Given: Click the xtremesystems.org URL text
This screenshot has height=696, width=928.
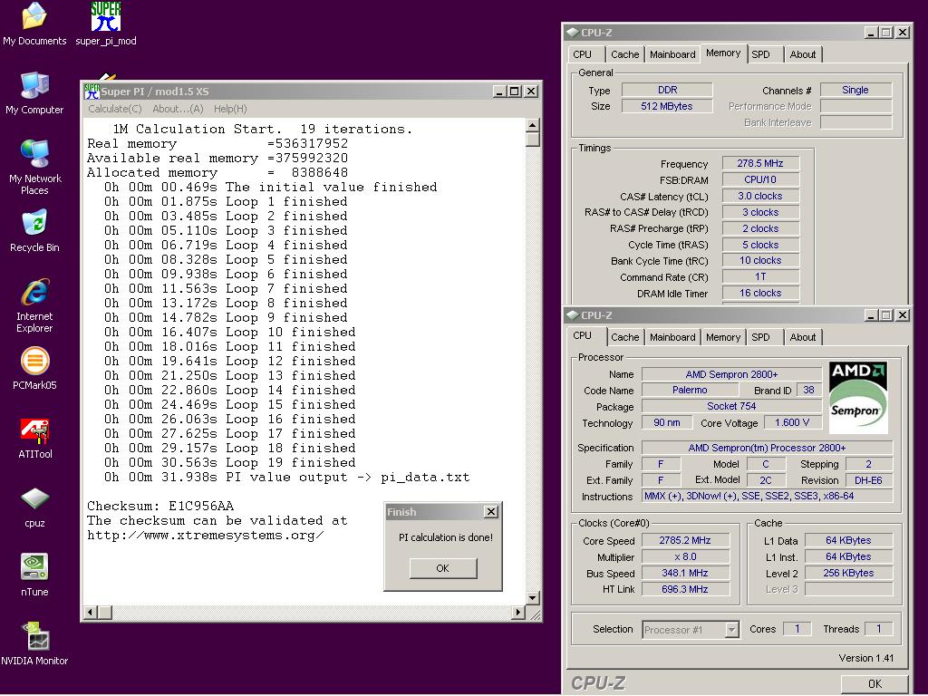Looking at the screenshot, I should [206, 535].
